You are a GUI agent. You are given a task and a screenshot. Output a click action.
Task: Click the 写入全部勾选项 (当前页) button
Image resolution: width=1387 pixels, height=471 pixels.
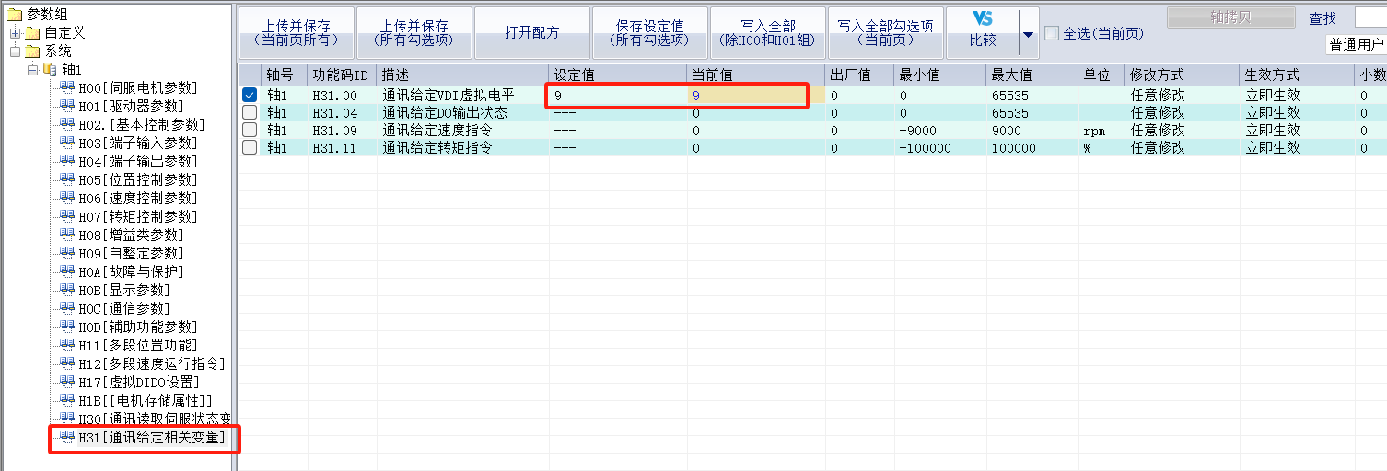[885, 33]
